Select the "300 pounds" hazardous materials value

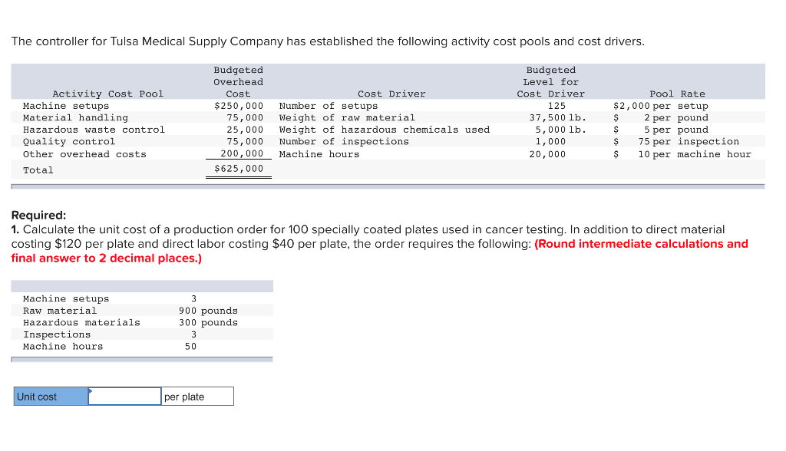click(x=208, y=322)
